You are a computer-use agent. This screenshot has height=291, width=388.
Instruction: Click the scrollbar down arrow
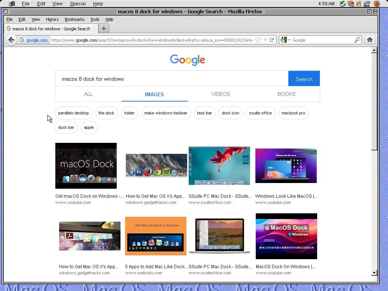pyautogui.click(x=374, y=273)
